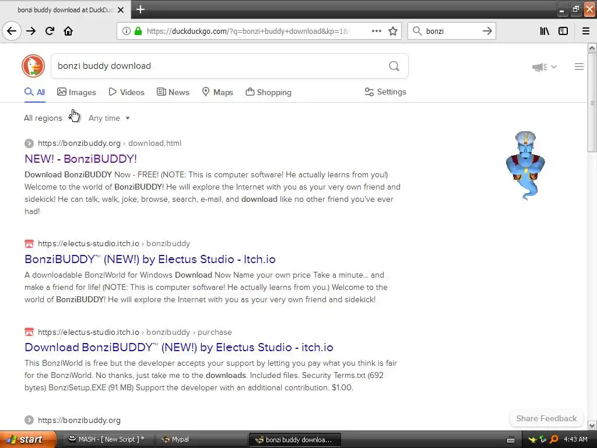
Task: Open the browser hamburger menu
Action: point(586,31)
